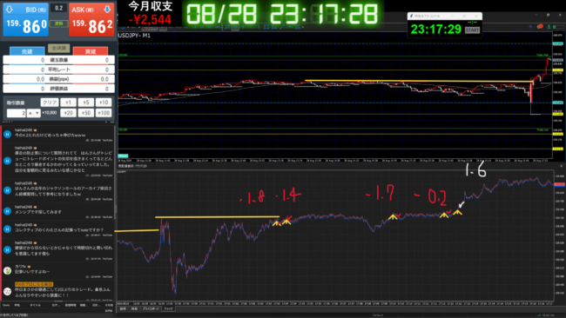Add +100 to trade quantity
Image resolution: width=566 pixels, height=318 pixels.
pos(104,113)
